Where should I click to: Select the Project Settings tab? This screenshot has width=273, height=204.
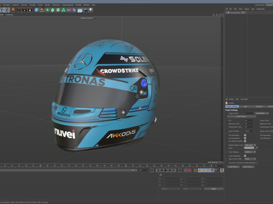point(232,107)
